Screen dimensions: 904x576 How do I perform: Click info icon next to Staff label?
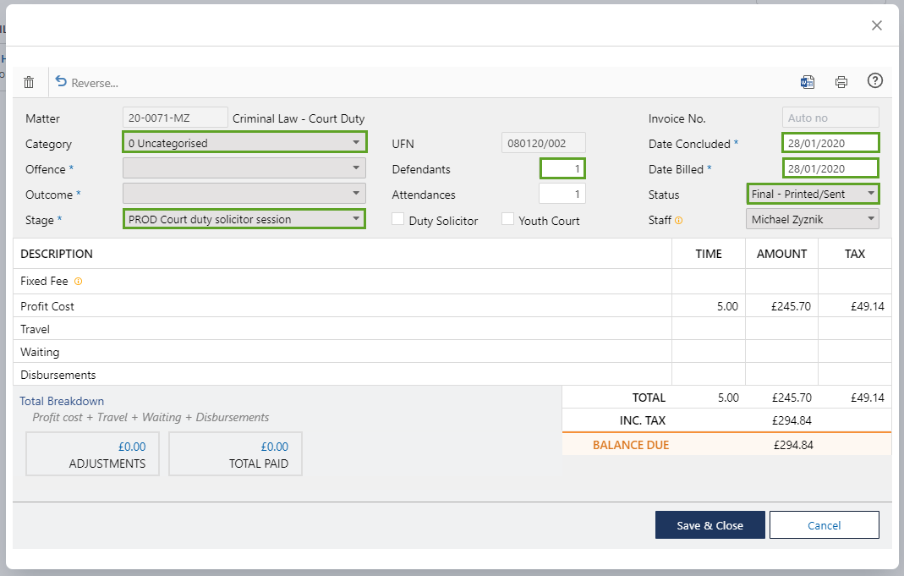[x=679, y=220]
